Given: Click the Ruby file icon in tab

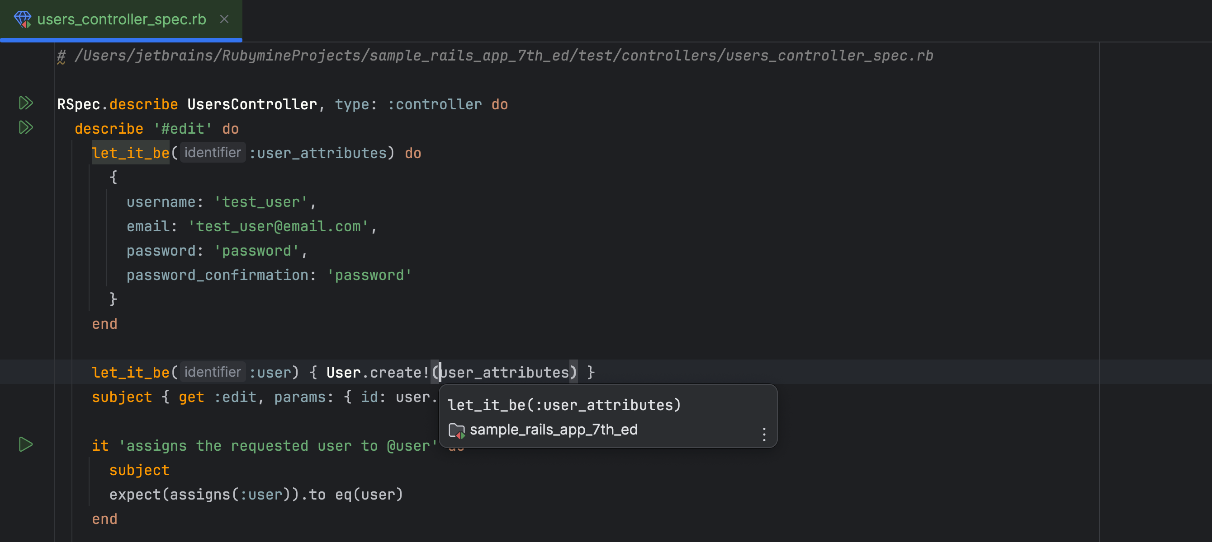Looking at the screenshot, I should pyautogui.click(x=22, y=19).
